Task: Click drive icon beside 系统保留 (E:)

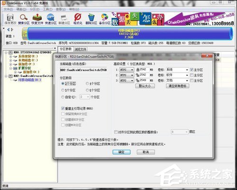Action: pos(15,56)
